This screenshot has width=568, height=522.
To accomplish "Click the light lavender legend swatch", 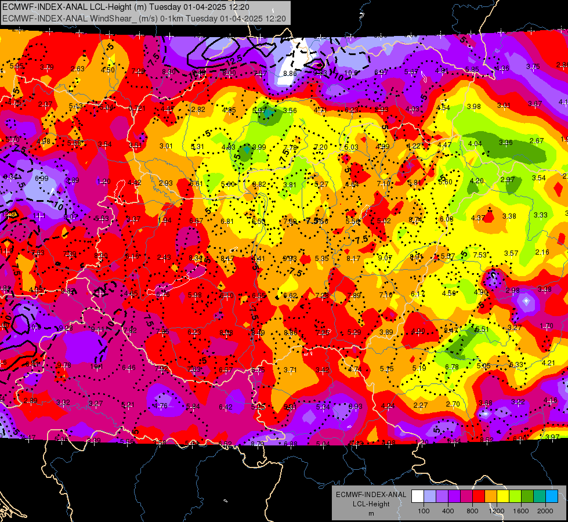I will click(x=430, y=496).
